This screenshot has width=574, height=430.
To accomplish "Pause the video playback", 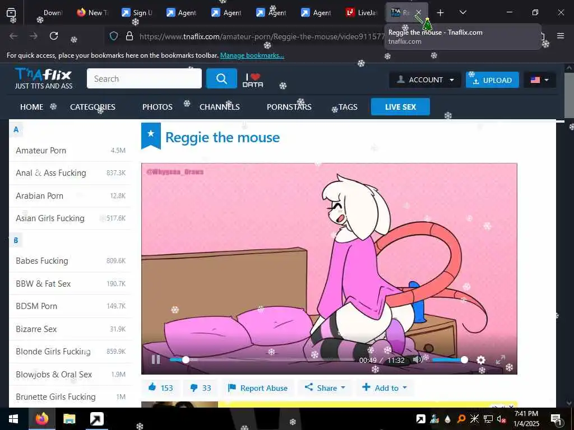I will 156,360.
